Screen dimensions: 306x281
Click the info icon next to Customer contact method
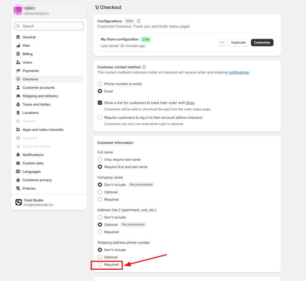[144, 67]
